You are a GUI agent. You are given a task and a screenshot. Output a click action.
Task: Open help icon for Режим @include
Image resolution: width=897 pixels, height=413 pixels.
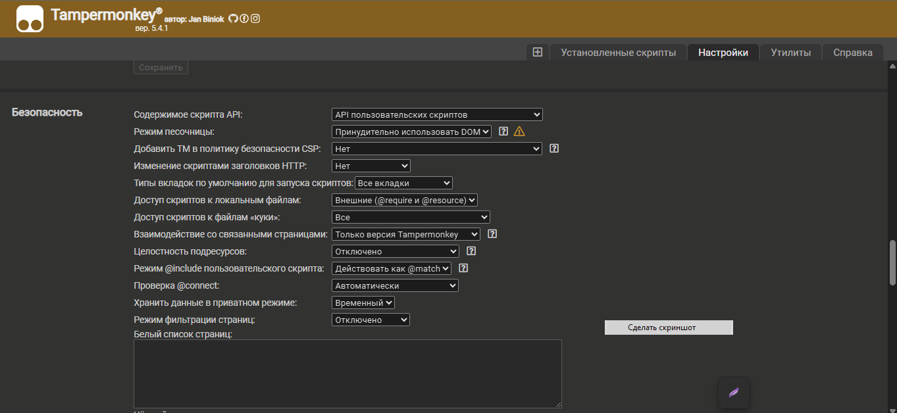click(463, 268)
